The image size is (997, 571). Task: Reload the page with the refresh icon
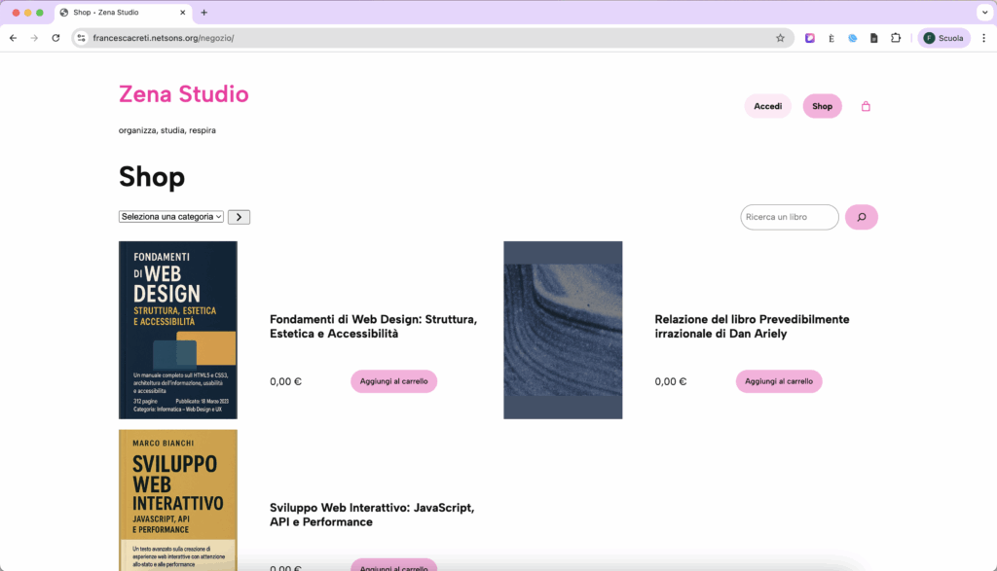pyautogui.click(x=55, y=38)
